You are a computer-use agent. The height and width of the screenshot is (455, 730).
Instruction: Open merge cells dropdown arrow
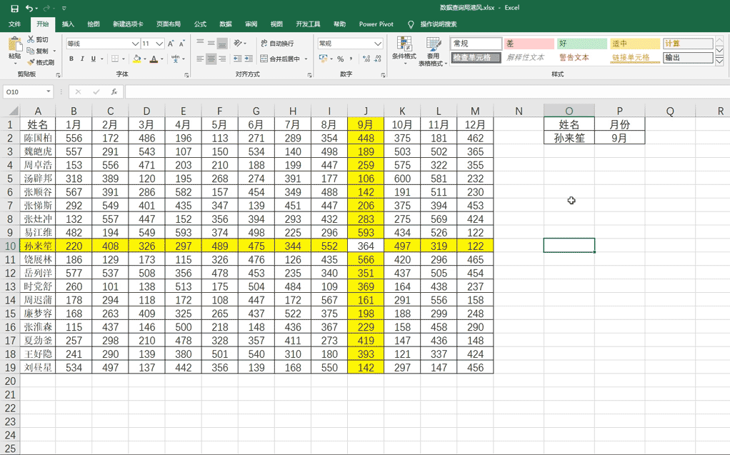point(306,59)
